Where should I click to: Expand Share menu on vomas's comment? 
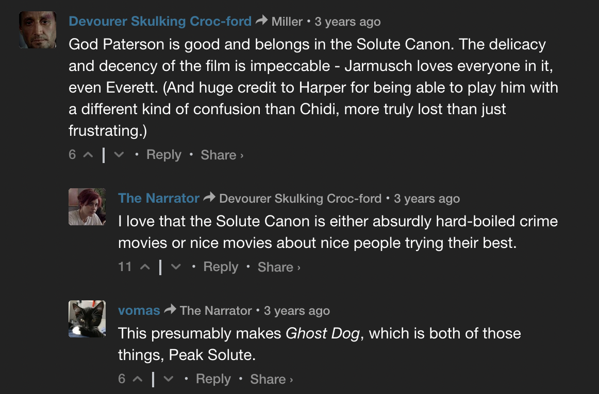pyautogui.click(x=272, y=379)
